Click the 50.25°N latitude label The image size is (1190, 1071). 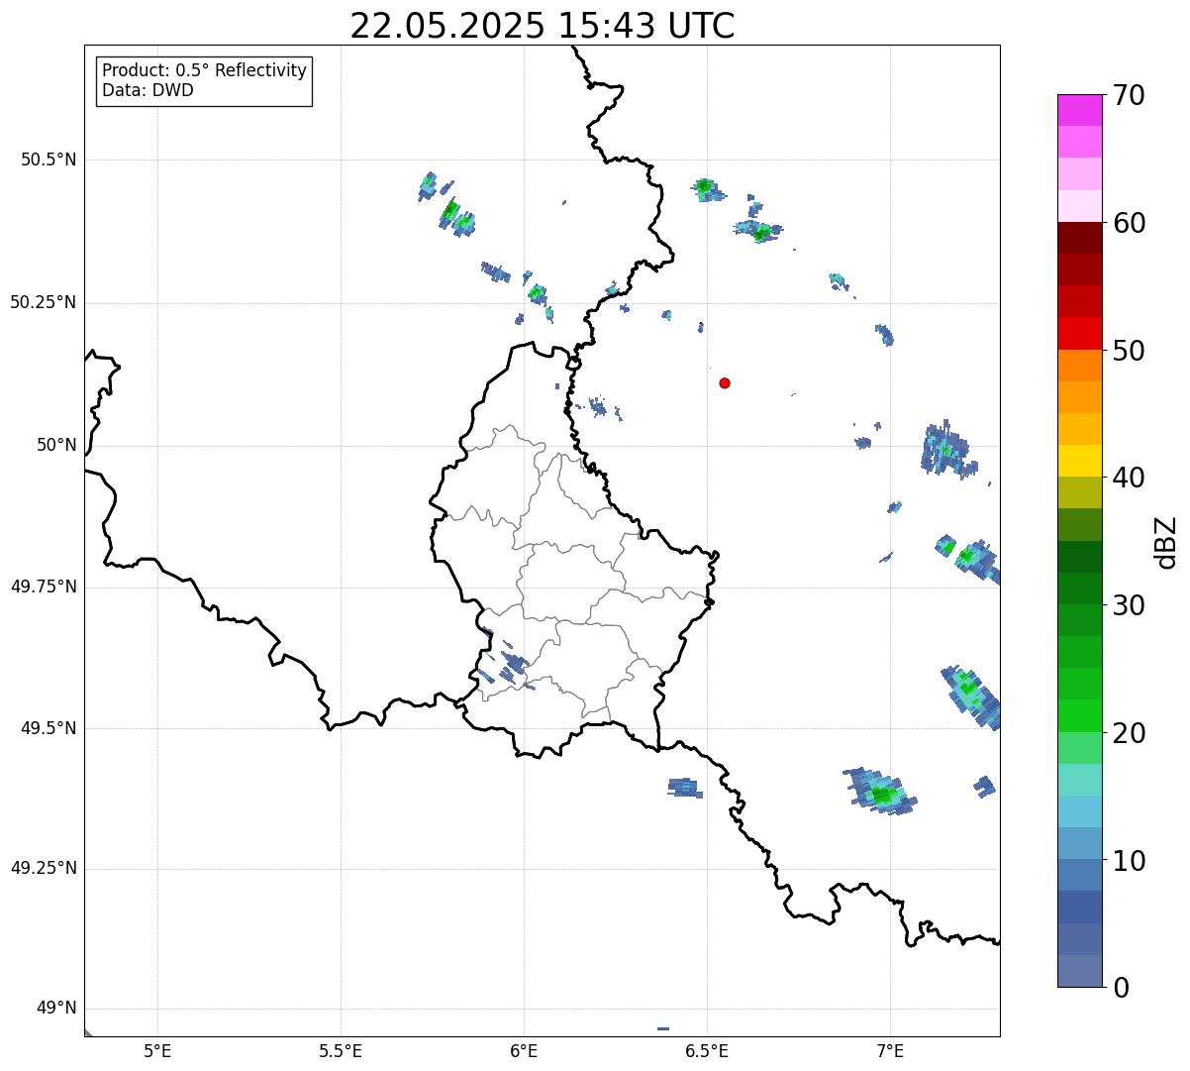pyautogui.click(x=43, y=302)
